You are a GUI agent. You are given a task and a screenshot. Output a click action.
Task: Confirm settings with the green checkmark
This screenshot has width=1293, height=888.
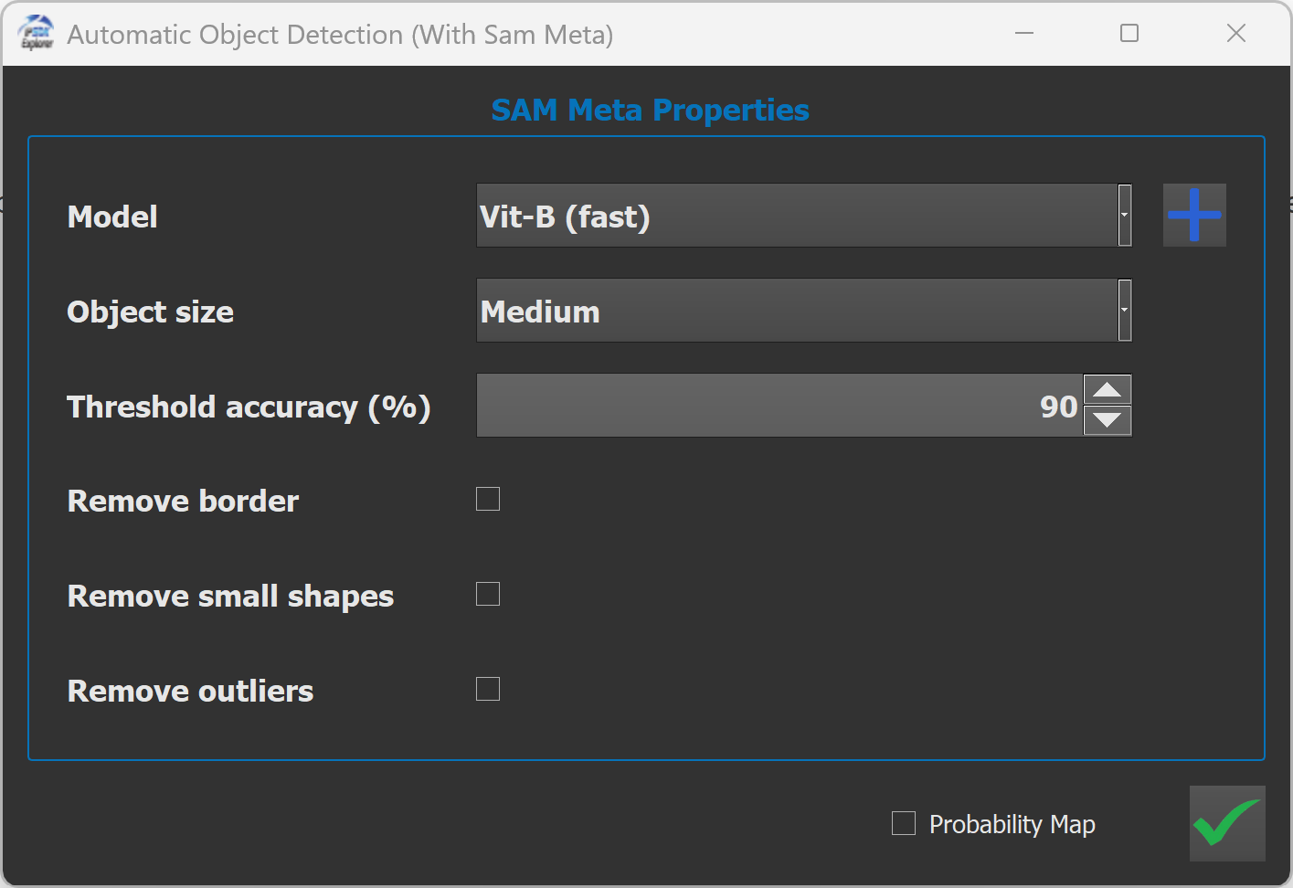[x=1226, y=823]
